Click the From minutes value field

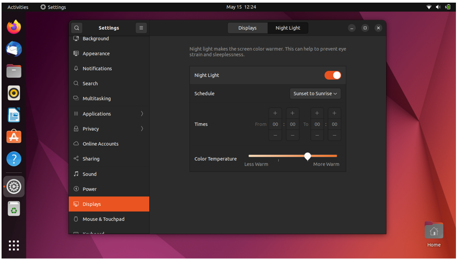click(292, 124)
